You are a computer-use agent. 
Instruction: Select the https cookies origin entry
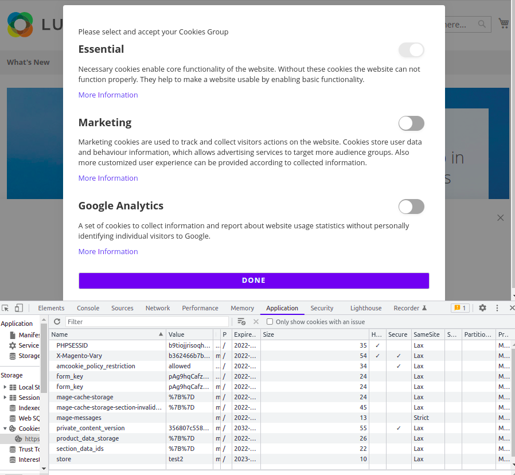(x=28, y=439)
